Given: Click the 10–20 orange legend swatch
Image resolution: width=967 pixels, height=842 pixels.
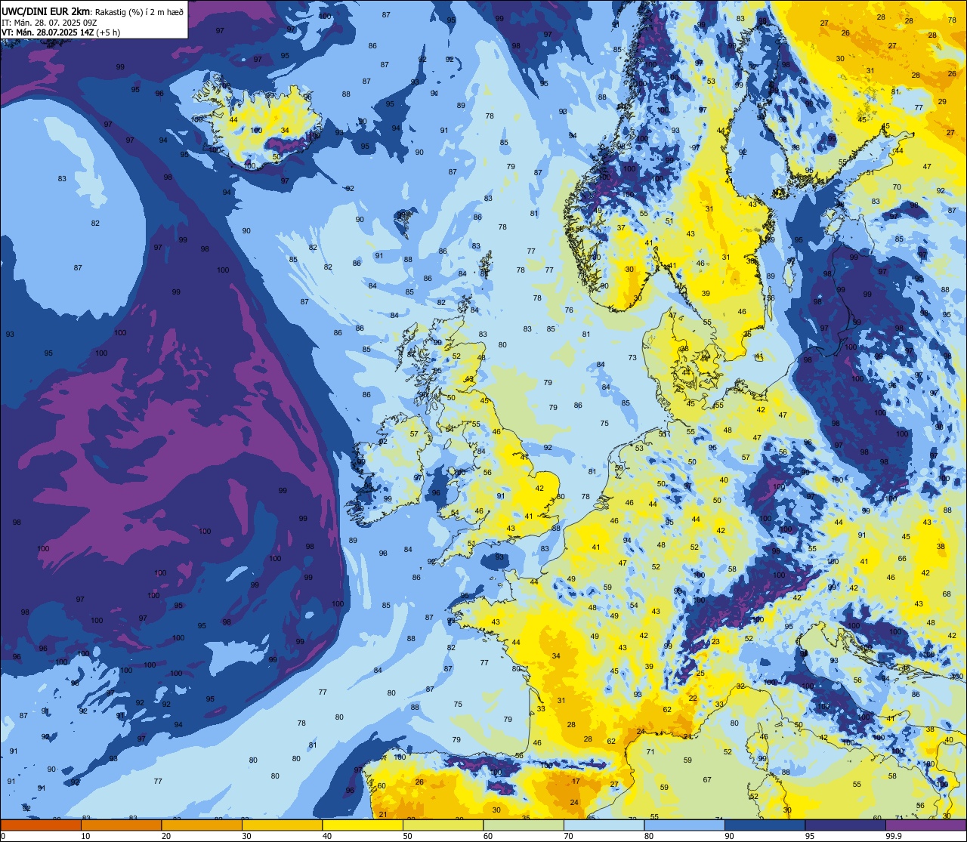Looking at the screenshot, I should click(x=121, y=825).
